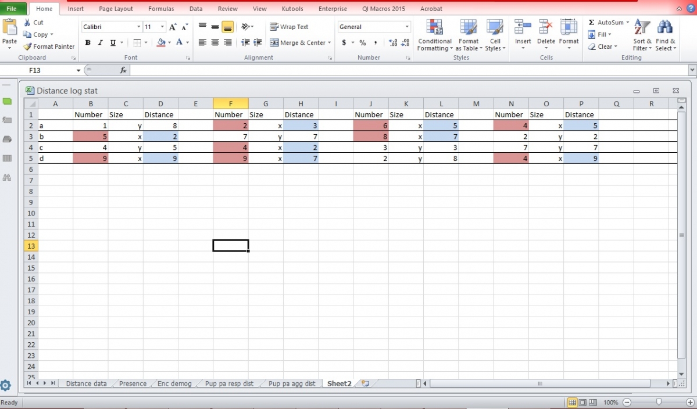The width and height of the screenshot is (697, 409).
Task: Open the Fill Color dropdown arrow
Action: 169,42
